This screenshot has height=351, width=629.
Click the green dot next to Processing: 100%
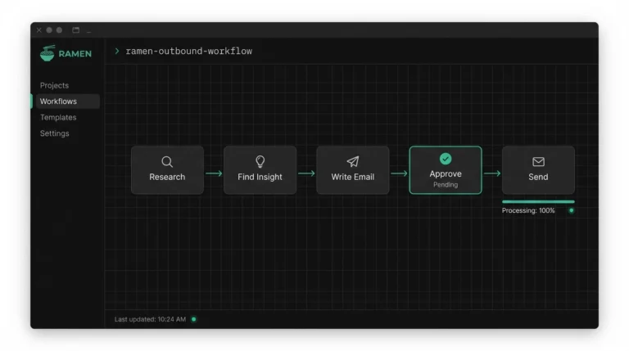571,210
